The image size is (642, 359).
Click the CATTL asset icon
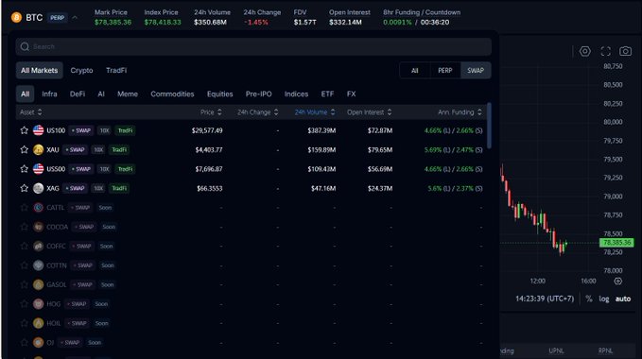pos(38,207)
